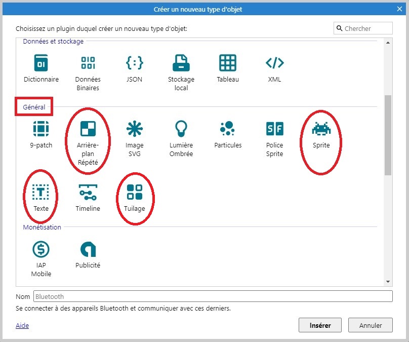
Task: Click the Chercher search field
Action: (x=363, y=28)
